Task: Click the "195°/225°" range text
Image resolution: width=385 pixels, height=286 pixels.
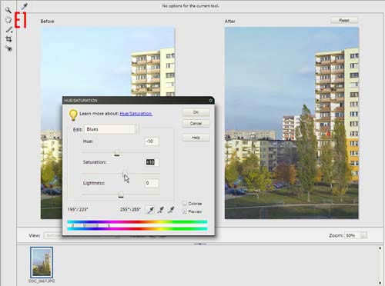Action: 78,210
